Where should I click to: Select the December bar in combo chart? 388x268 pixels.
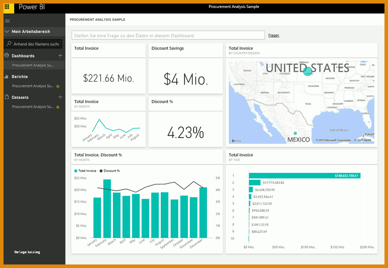[203, 212]
